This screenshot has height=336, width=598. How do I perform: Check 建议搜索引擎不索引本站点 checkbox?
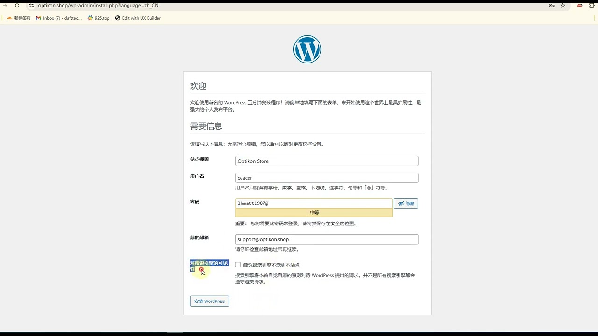coord(238,265)
